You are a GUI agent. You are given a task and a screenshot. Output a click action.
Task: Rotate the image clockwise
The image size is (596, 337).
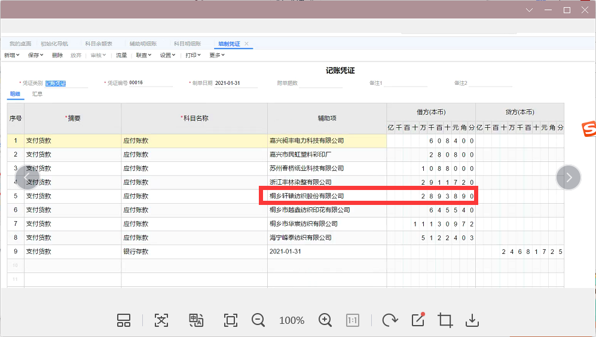click(390, 320)
